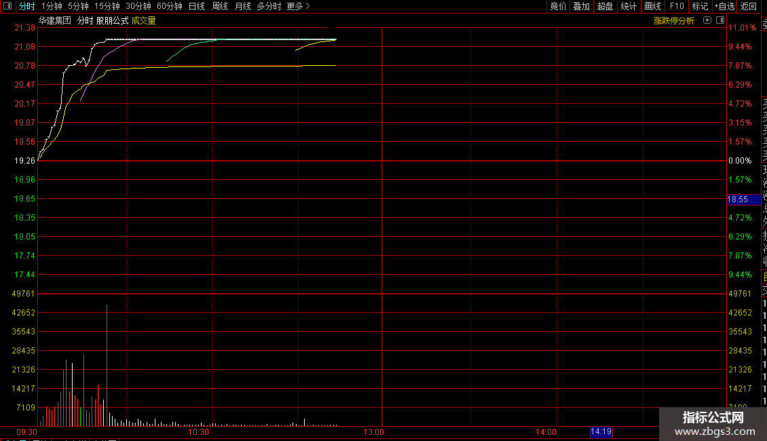Viewport: 767px width, 441px height.
Task: Click the yellow 成交量 label
Action: tap(143, 20)
